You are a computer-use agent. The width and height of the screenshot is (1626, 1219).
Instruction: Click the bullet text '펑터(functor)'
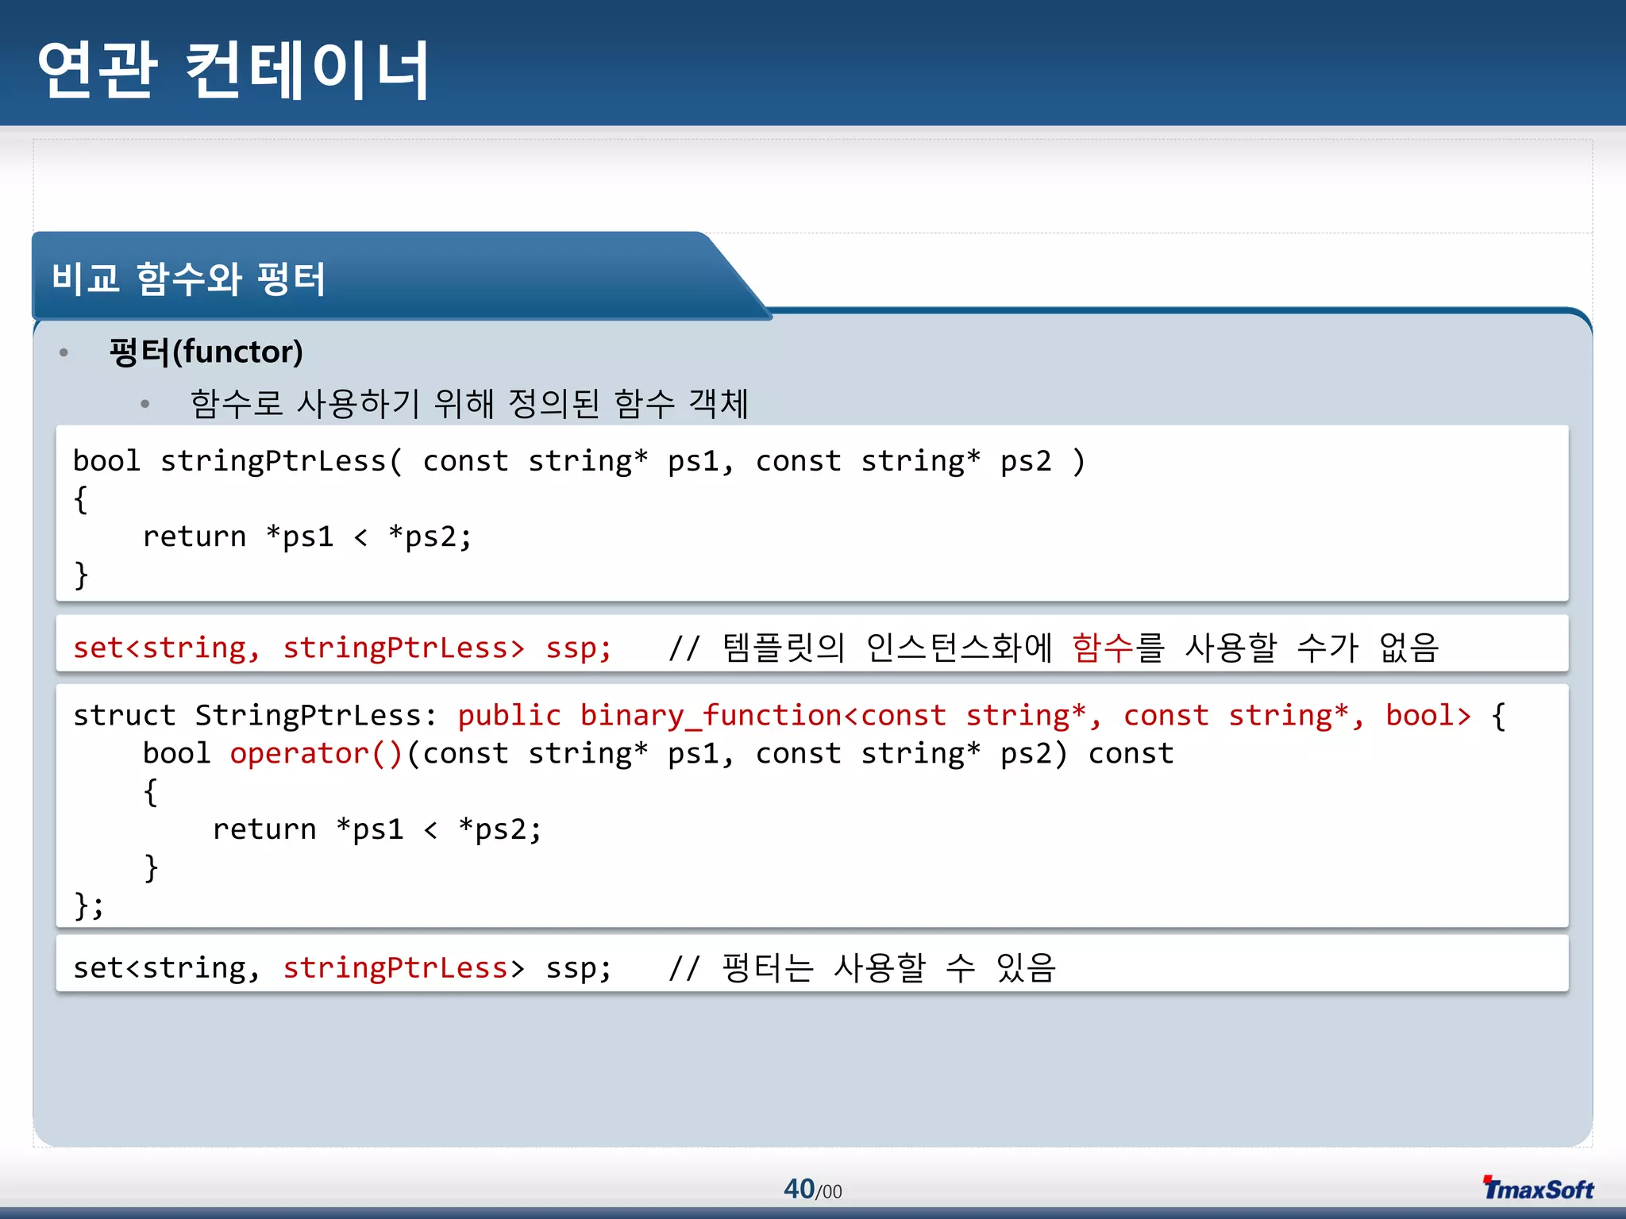pyautogui.click(x=206, y=352)
